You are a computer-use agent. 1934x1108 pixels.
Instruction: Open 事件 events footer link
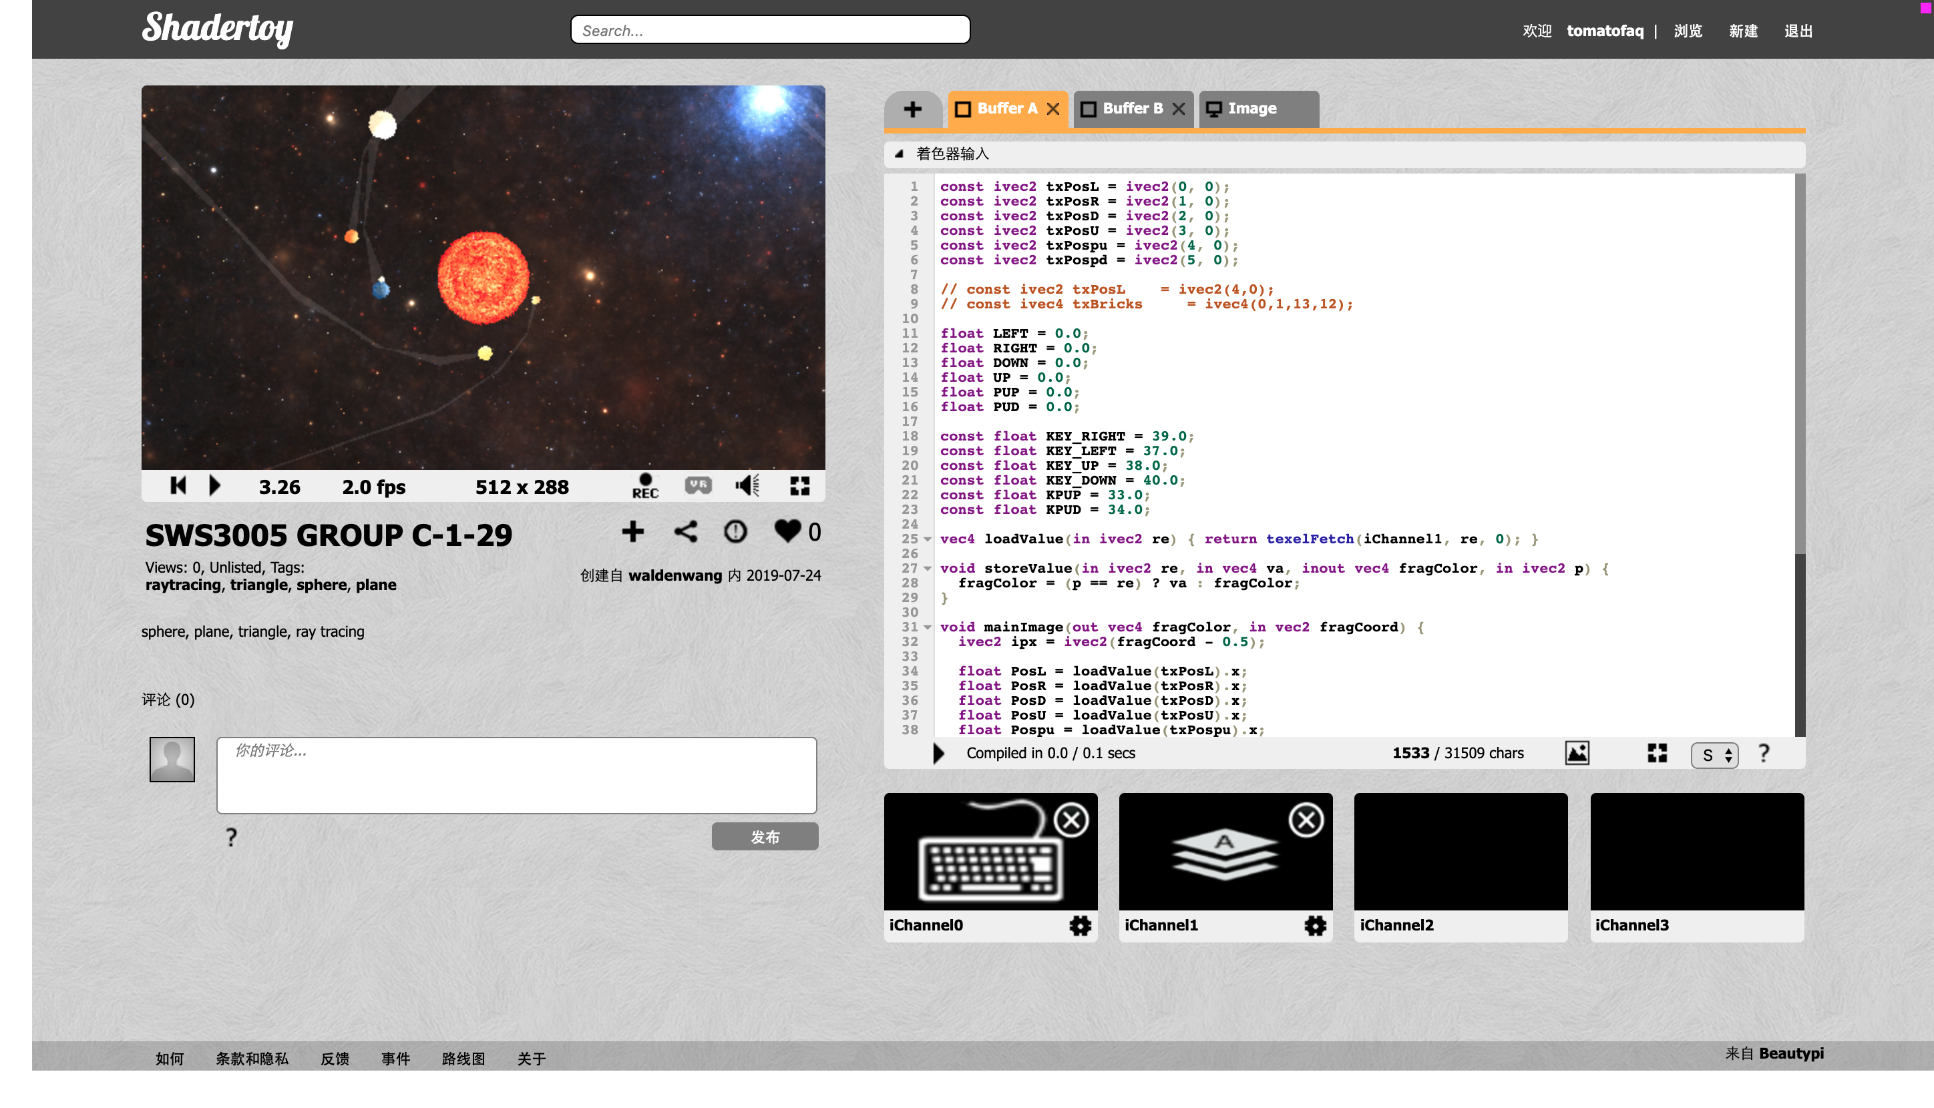[x=396, y=1059]
